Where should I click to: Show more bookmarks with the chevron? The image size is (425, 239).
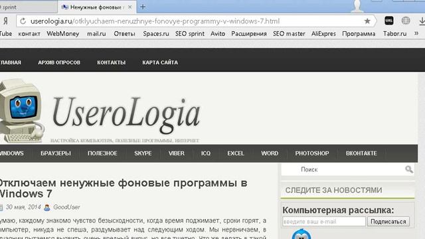(x=416, y=33)
